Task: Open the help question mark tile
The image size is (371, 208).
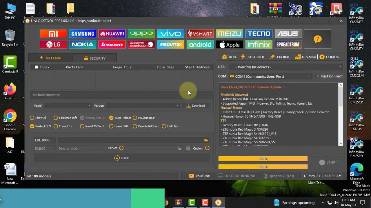Action: pyautogui.click(x=318, y=39)
